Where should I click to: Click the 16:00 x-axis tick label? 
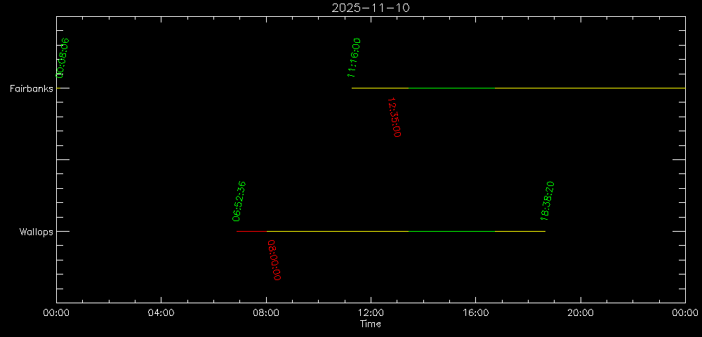(475, 313)
